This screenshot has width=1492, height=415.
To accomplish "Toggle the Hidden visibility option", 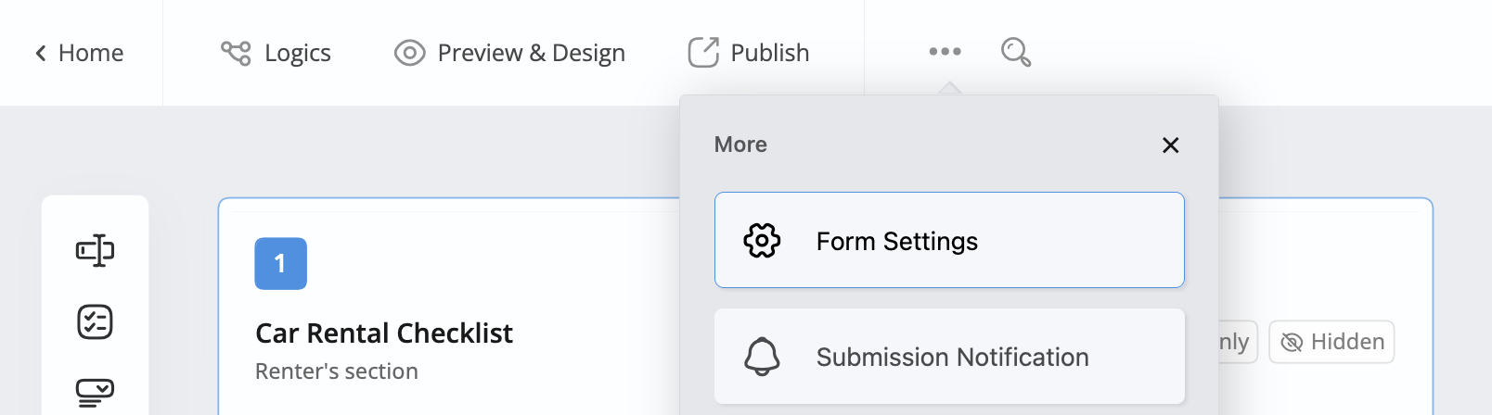I will click(x=1331, y=342).
